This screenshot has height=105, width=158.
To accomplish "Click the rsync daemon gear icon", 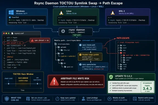I will click(x=63, y=31).
